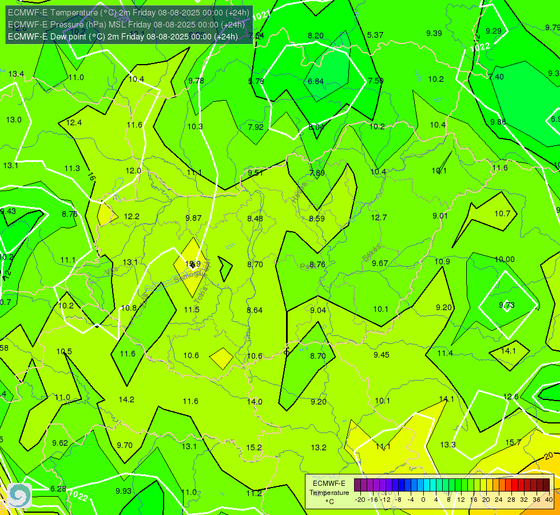
Task: Select the ECMWF-E Pressure MSL layer label
Action: [x=126, y=25]
